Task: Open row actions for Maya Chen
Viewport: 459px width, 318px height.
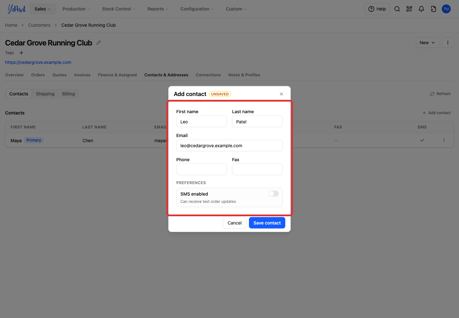Action: click(444, 140)
